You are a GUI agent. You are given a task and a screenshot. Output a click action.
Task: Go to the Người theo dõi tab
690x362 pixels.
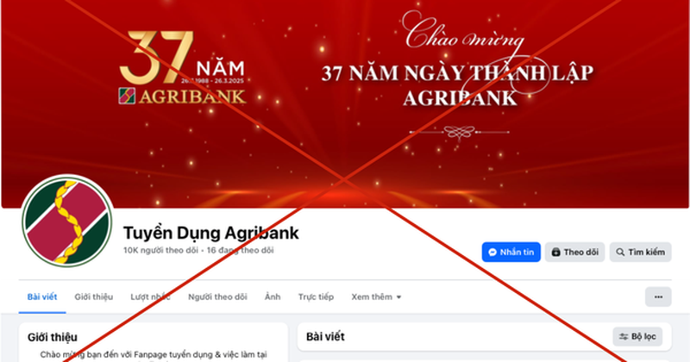[217, 296]
